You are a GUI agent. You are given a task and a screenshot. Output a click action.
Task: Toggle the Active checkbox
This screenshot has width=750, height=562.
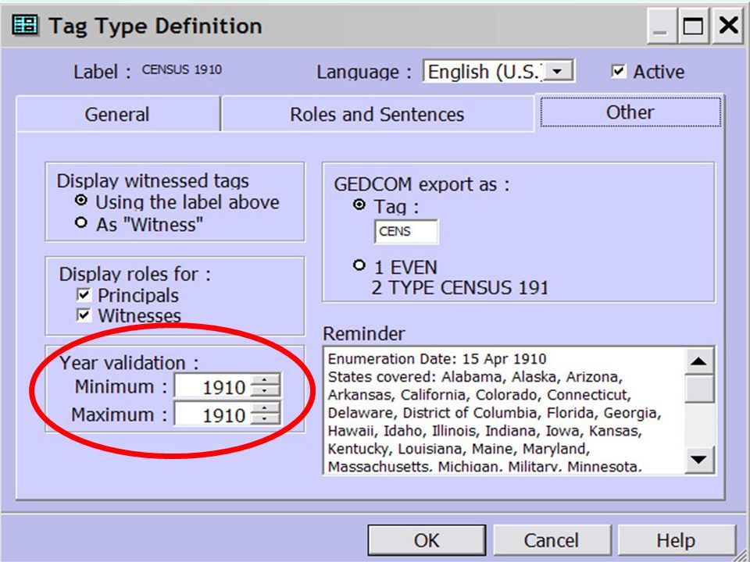click(x=618, y=72)
